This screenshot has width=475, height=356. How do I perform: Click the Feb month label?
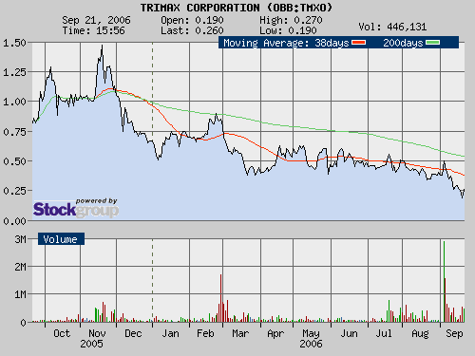tap(205, 333)
